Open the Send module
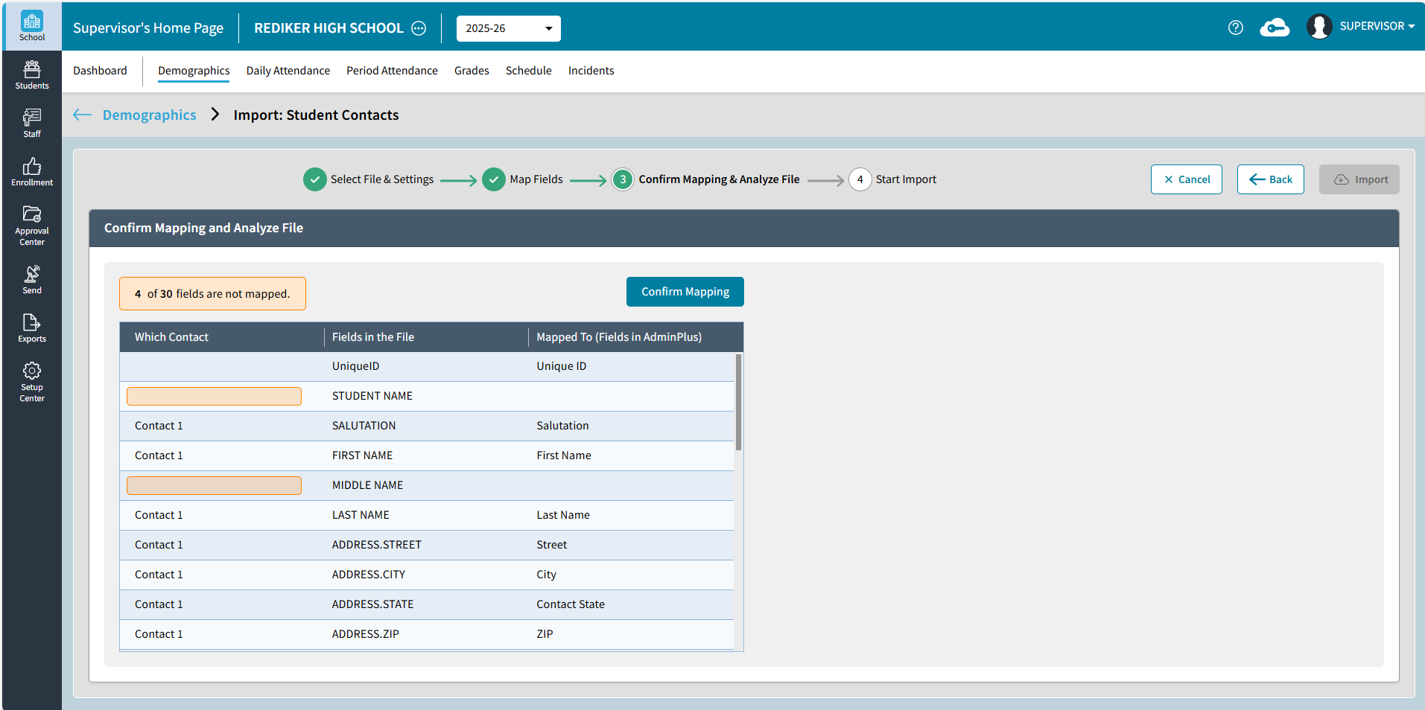Image resolution: width=1425 pixels, height=710 pixels. tap(32, 280)
